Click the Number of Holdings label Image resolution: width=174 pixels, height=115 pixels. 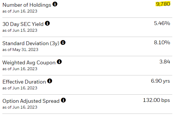click(27, 5)
